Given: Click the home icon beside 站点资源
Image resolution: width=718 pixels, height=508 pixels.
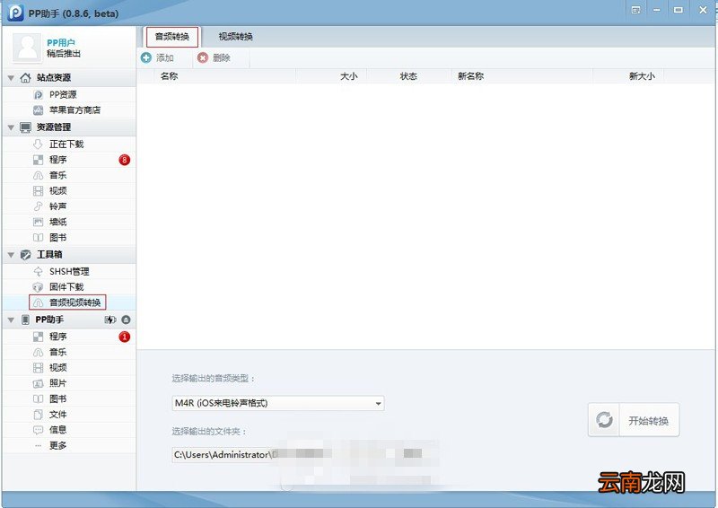Looking at the screenshot, I should click(x=26, y=78).
